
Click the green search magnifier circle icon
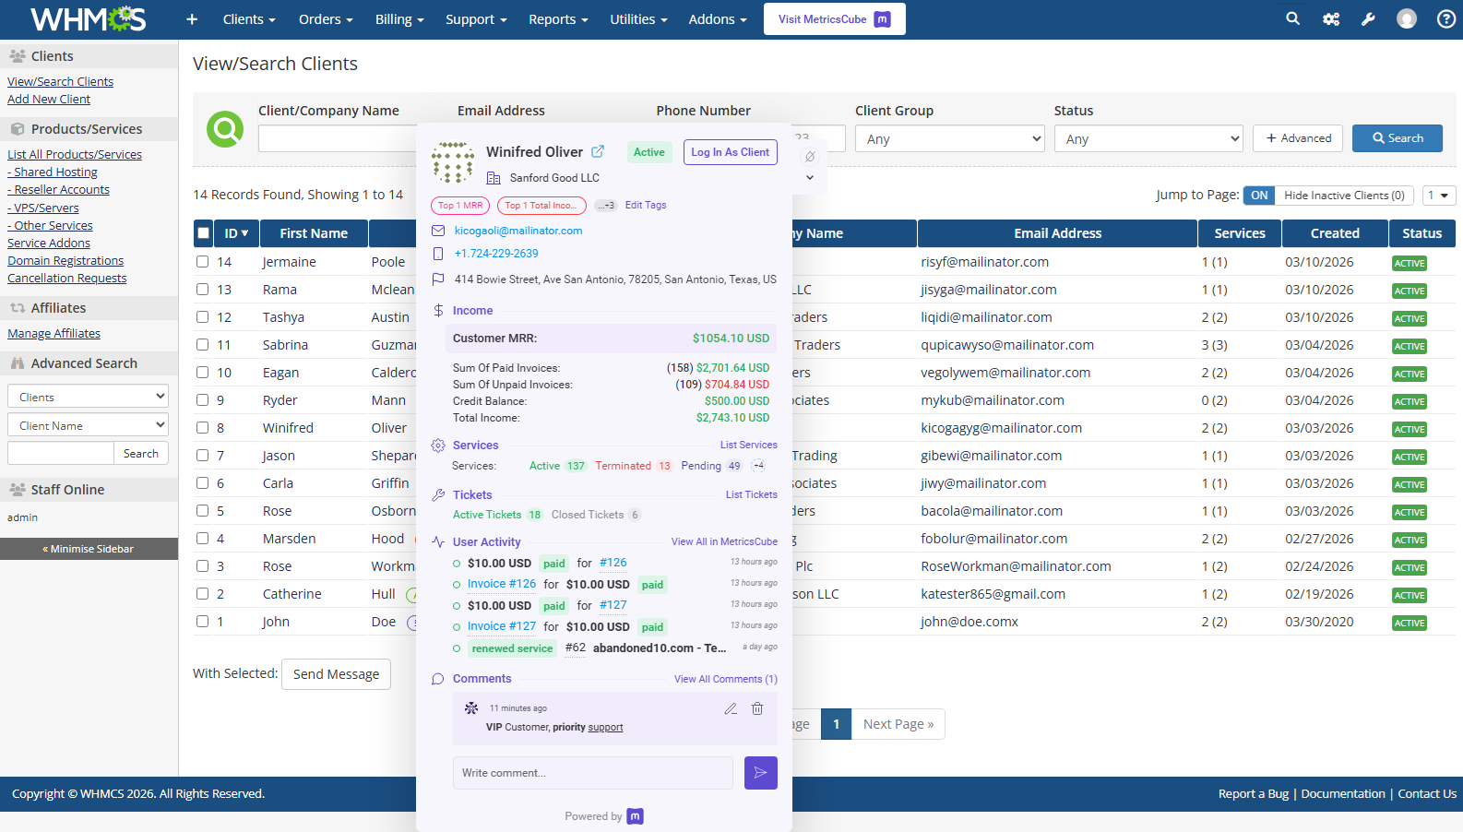pos(225,129)
